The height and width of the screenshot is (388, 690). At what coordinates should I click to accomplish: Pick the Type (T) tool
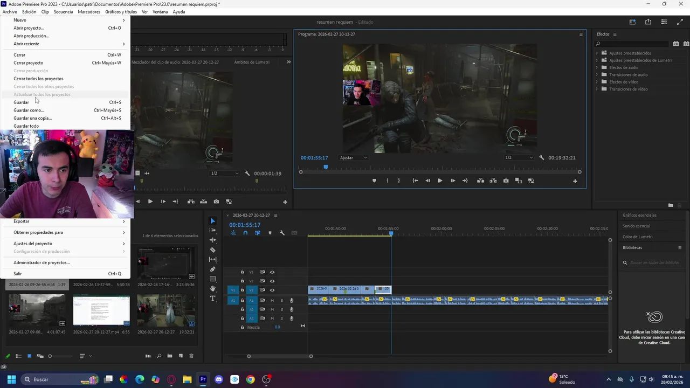[212, 299]
